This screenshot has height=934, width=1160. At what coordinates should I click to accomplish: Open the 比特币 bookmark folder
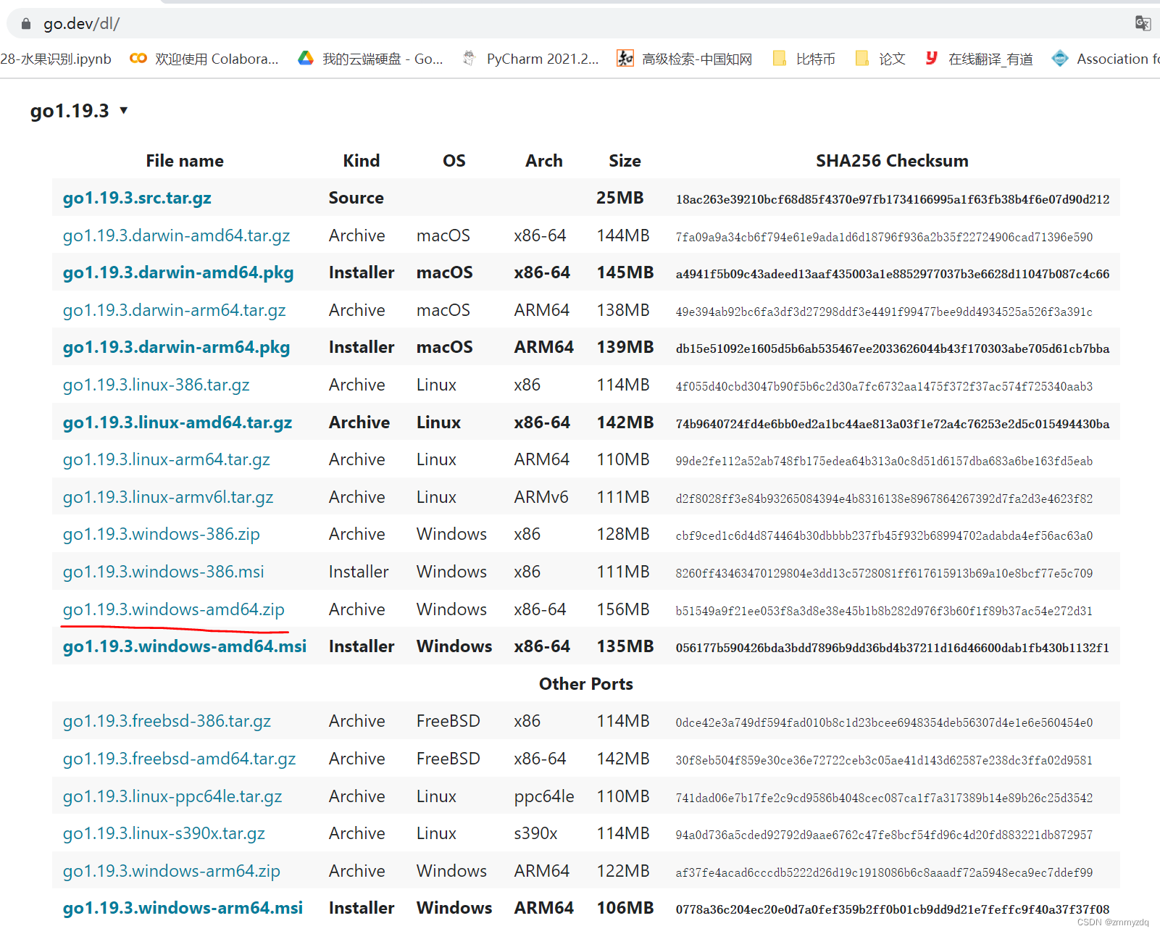coord(804,59)
